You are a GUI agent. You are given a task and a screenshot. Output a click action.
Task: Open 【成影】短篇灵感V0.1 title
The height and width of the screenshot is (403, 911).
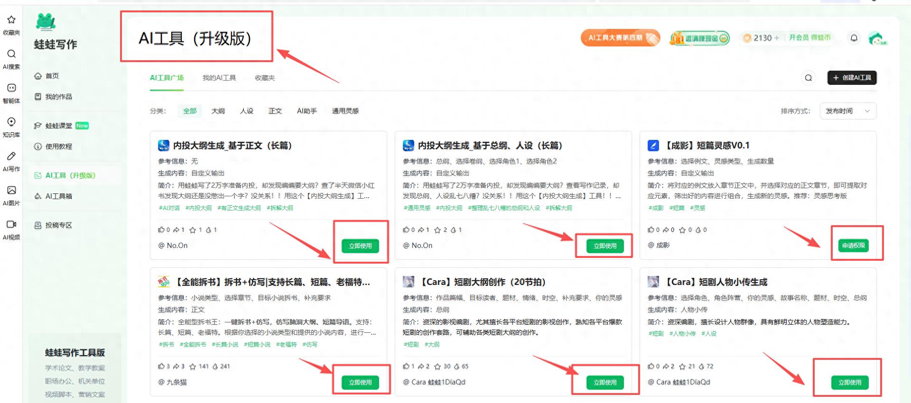(x=706, y=146)
